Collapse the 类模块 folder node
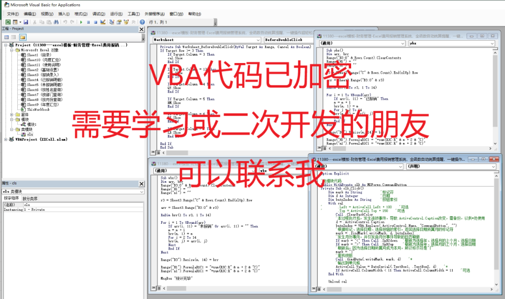The height and width of the screenshot is (299, 505). pos(12,129)
